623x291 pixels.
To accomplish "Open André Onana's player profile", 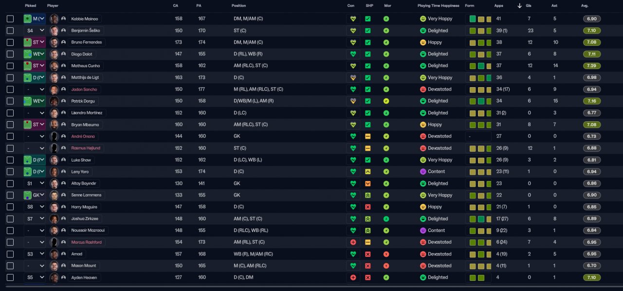I will pos(83,136).
